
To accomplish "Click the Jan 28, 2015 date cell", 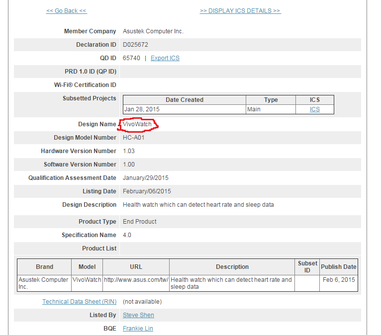I will click(185, 109).
